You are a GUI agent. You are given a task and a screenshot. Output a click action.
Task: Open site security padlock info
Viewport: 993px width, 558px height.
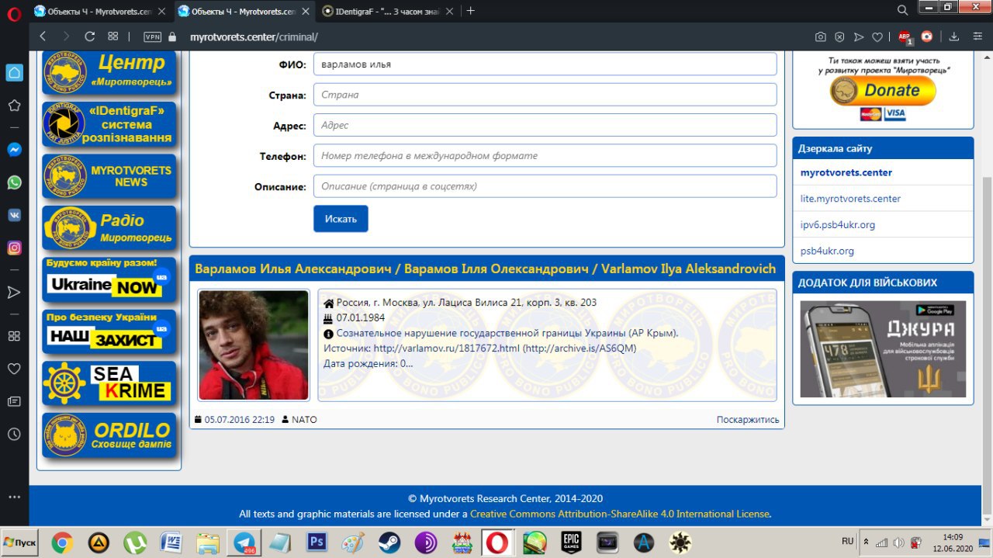pos(172,36)
